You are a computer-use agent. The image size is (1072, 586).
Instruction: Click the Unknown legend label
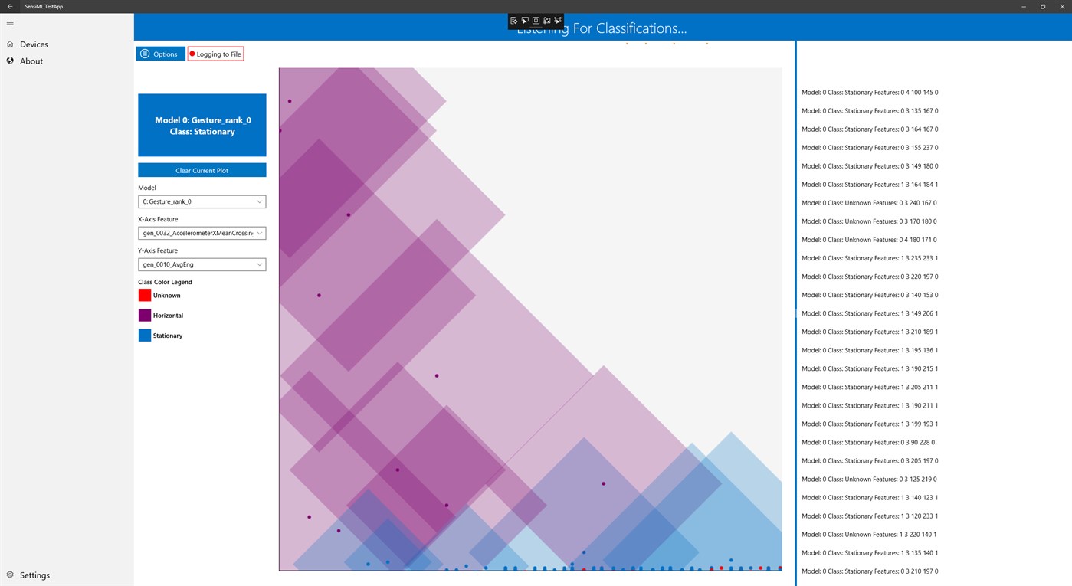pos(167,296)
